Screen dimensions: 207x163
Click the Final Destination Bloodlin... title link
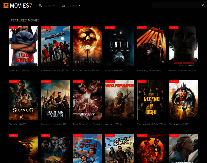(x=87, y=70)
